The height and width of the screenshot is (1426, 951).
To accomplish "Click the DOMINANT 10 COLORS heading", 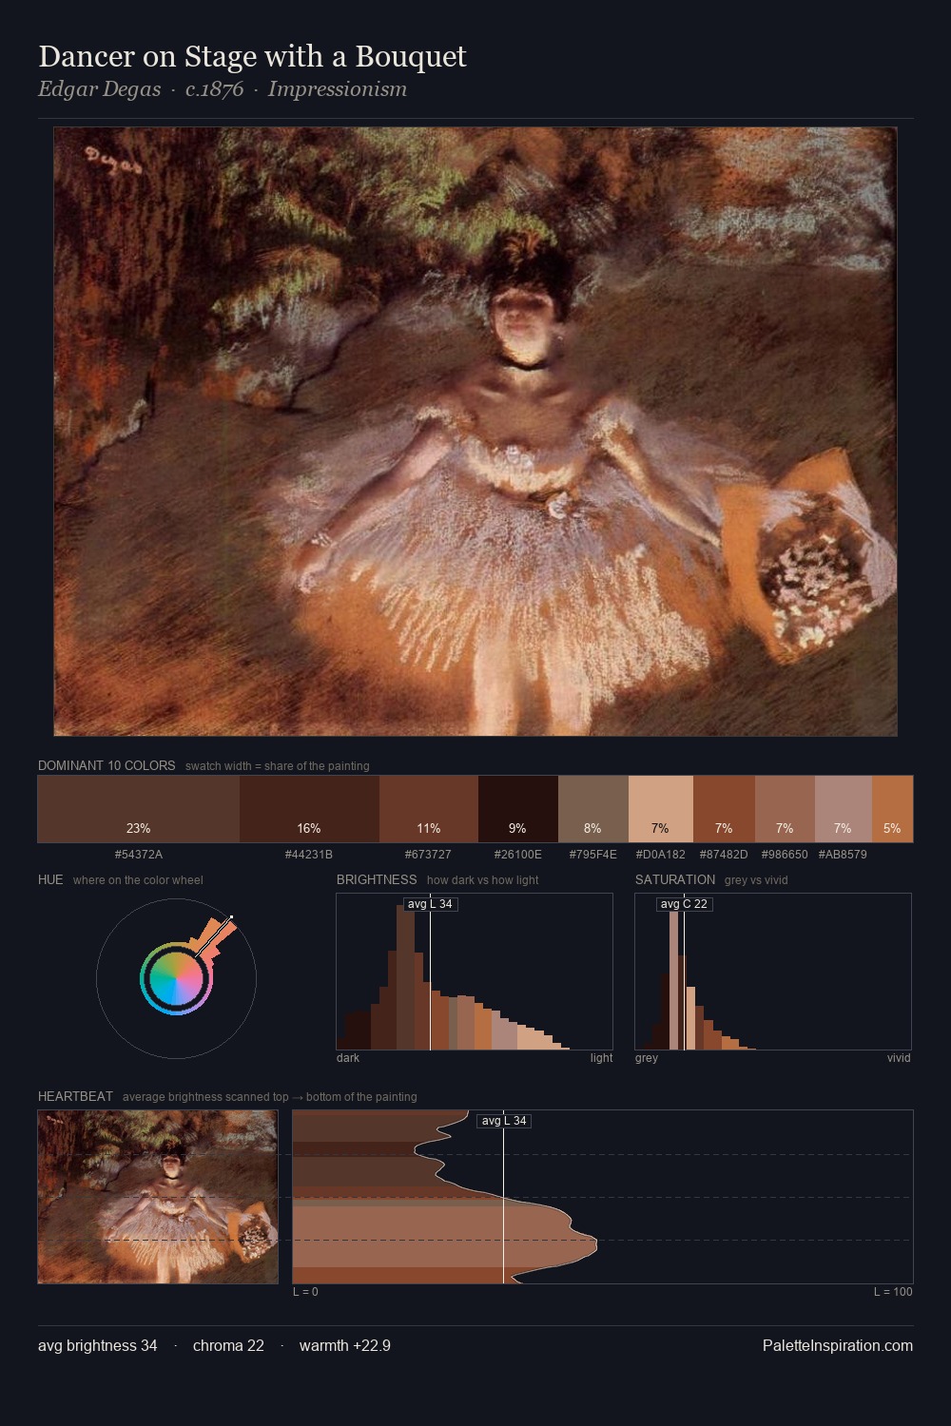I will (107, 765).
